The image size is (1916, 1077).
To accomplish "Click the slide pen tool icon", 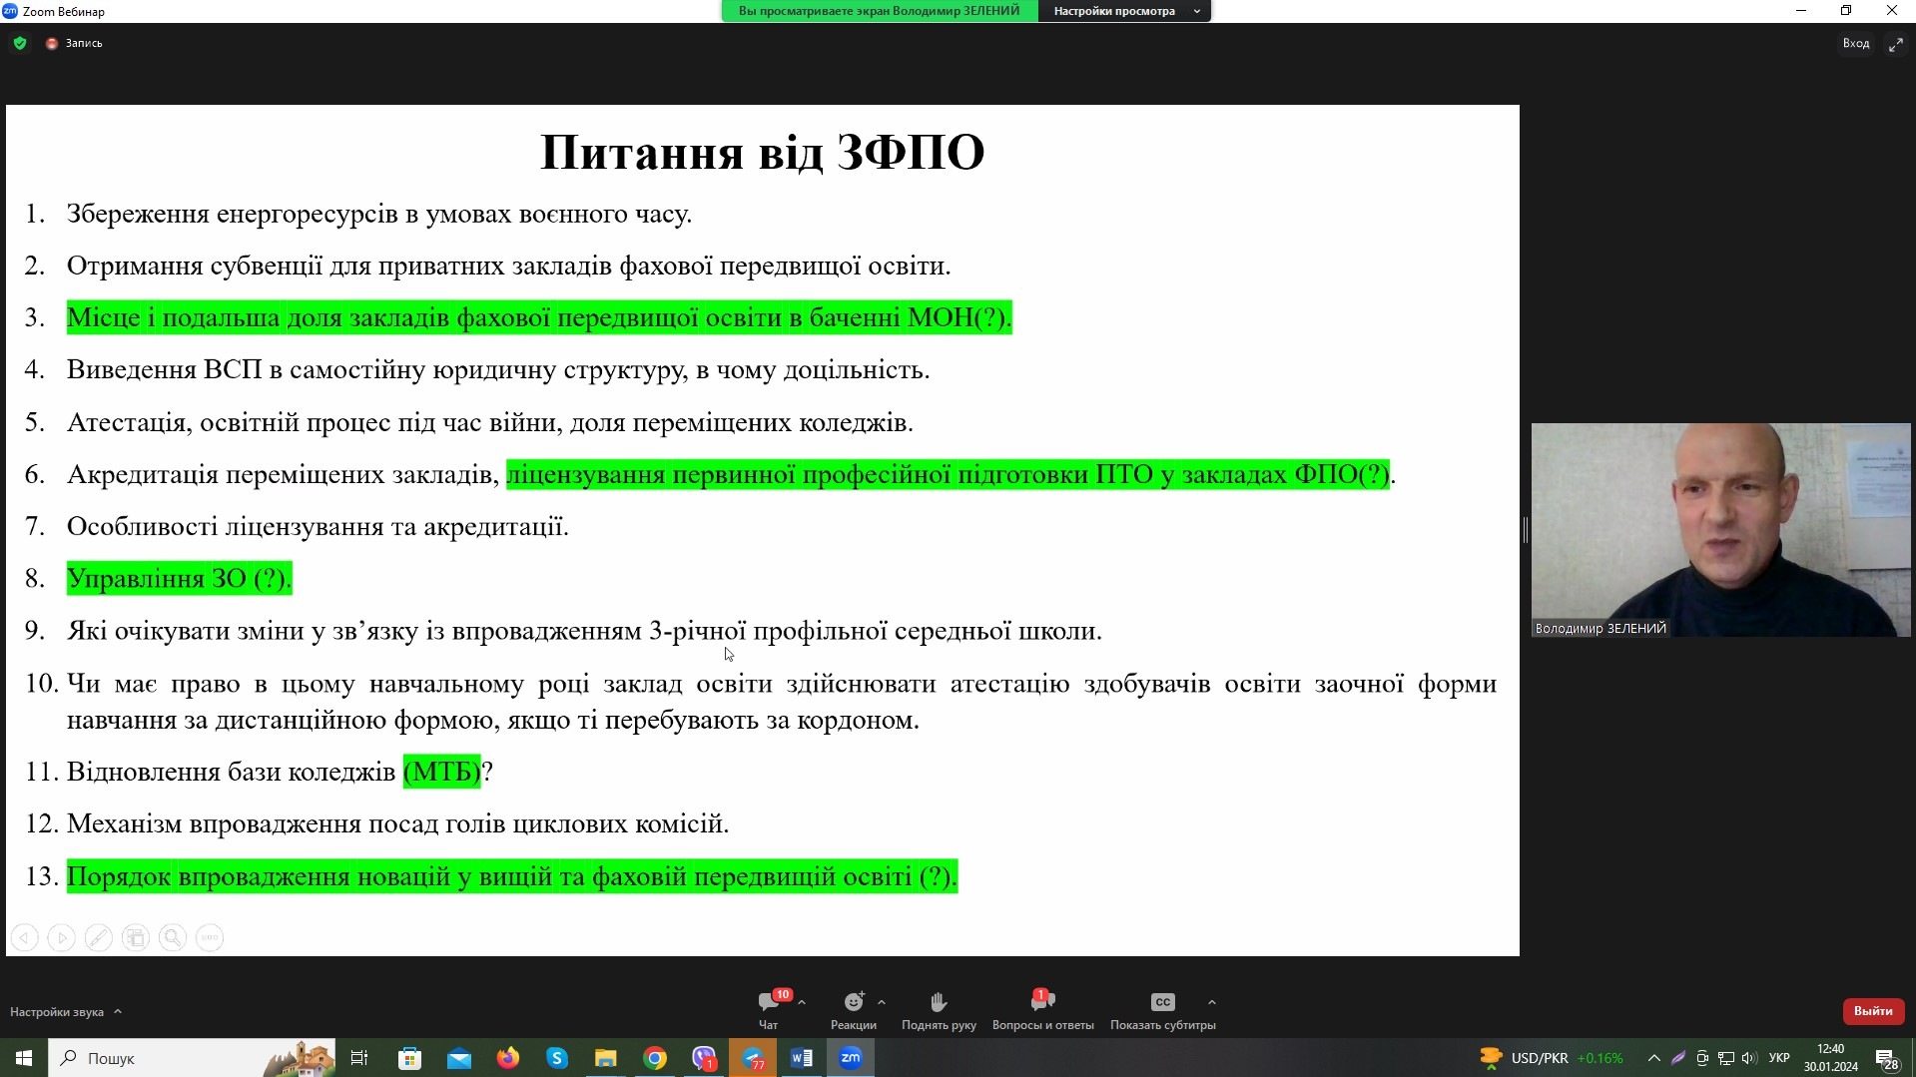I will (98, 937).
